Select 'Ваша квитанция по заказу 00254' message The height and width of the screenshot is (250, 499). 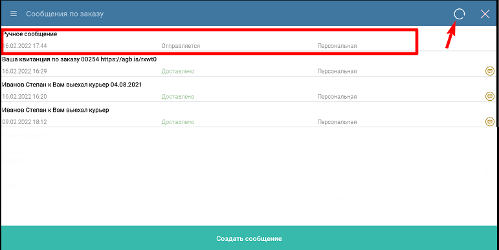pos(249,65)
